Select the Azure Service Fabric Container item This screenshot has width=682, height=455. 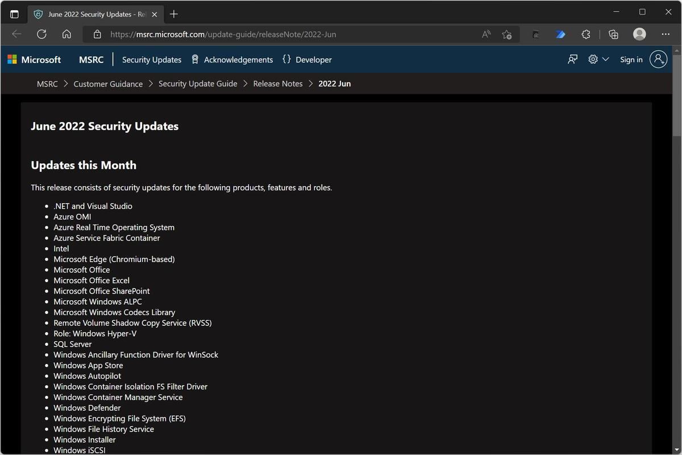click(x=107, y=238)
